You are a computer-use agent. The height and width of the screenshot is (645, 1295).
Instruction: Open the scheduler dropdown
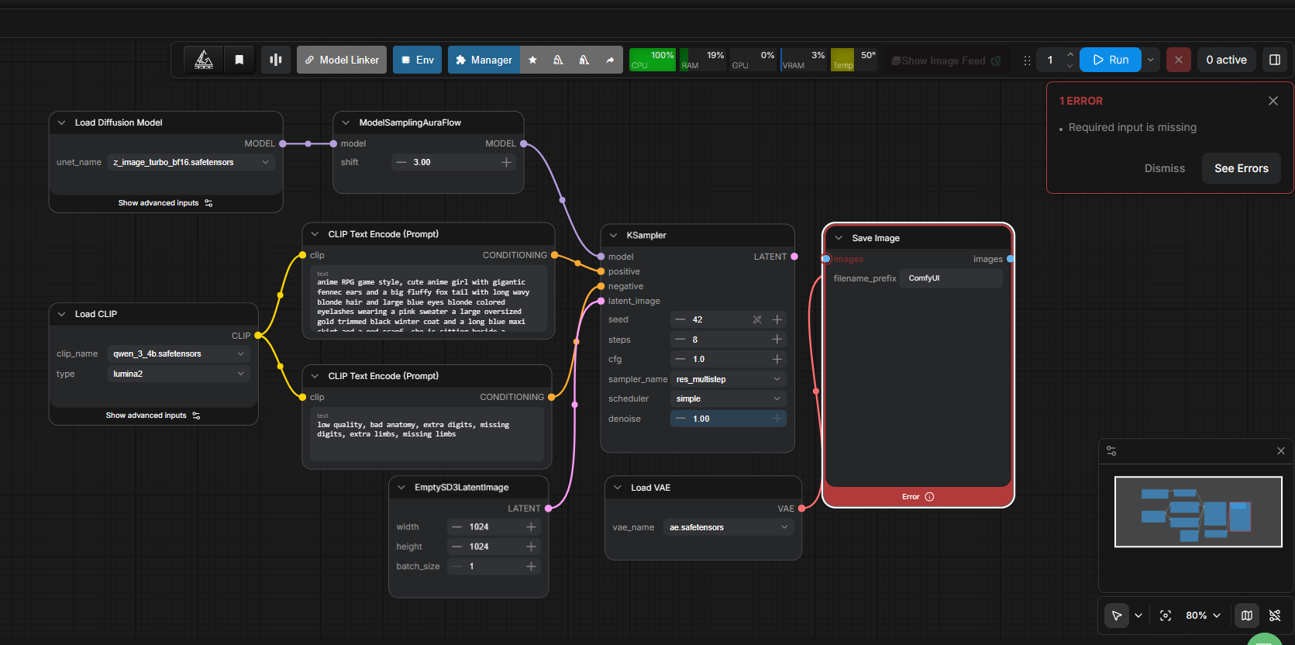point(728,398)
